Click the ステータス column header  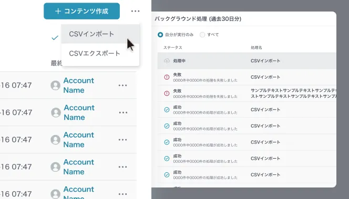tap(173, 48)
